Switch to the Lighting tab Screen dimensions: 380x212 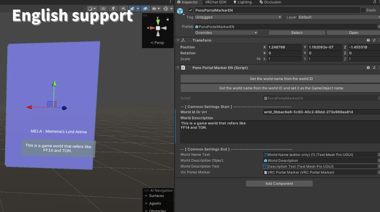pyautogui.click(x=243, y=2)
